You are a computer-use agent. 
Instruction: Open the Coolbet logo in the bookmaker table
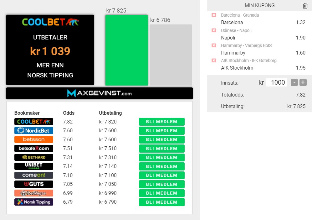pos(33,122)
